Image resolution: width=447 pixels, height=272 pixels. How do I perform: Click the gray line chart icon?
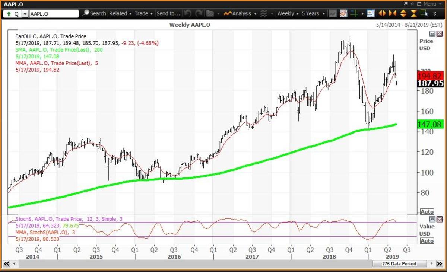(333, 13)
